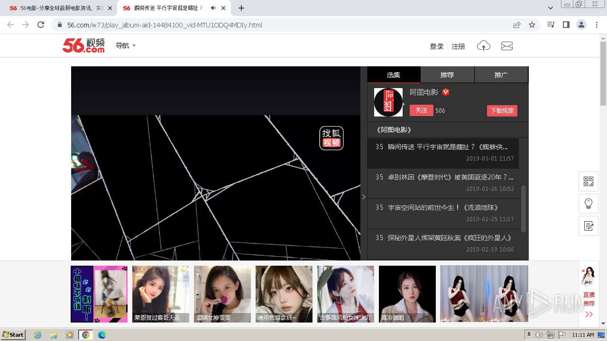Go back in browser history
Image resolution: width=607 pixels, height=341 pixels.
coord(10,25)
